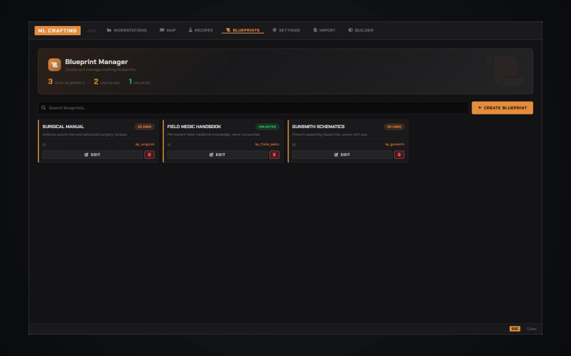The image size is (571, 356).
Task: Click the version number label
Action: (x=91, y=31)
